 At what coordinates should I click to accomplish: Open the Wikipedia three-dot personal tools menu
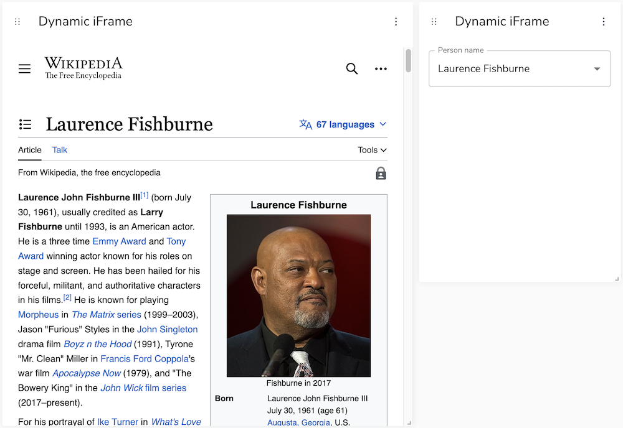tap(381, 68)
